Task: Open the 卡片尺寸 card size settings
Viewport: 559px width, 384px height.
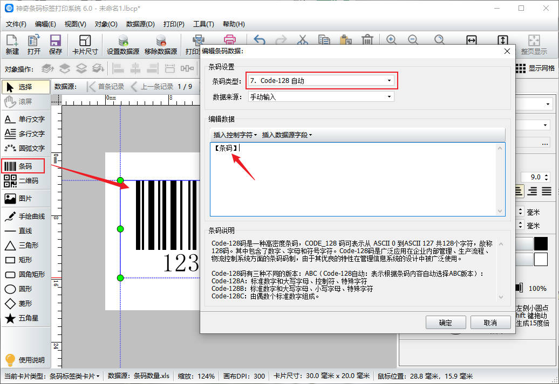Action: point(85,45)
